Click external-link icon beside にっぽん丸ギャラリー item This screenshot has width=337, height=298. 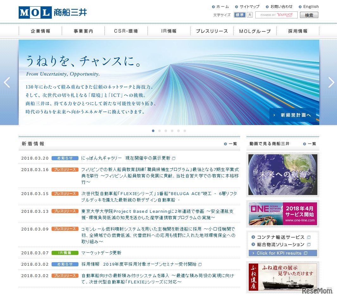[174, 158]
